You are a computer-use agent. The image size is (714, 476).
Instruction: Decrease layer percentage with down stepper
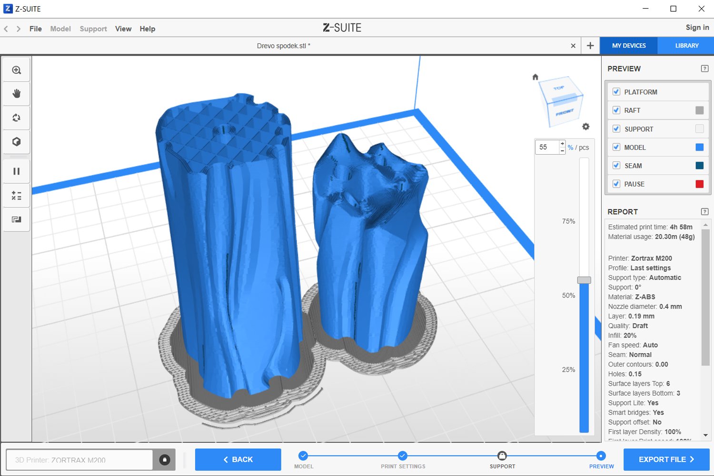point(562,150)
